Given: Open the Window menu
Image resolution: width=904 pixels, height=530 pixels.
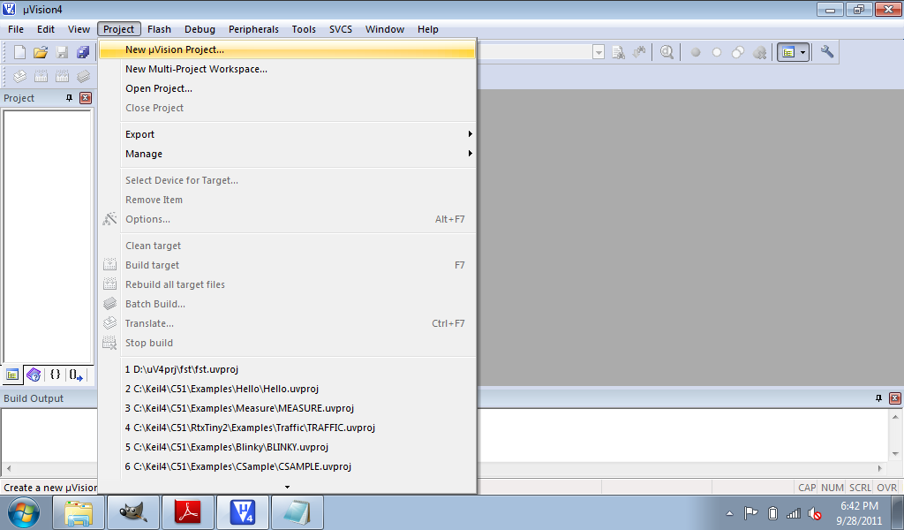Looking at the screenshot, I should click(x=385, y=29).
